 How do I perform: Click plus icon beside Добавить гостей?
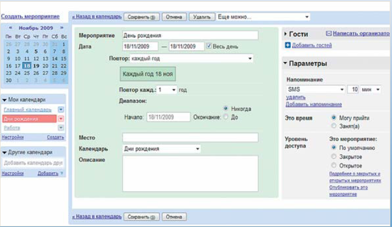pyautogui.click(x=287, y=46)
